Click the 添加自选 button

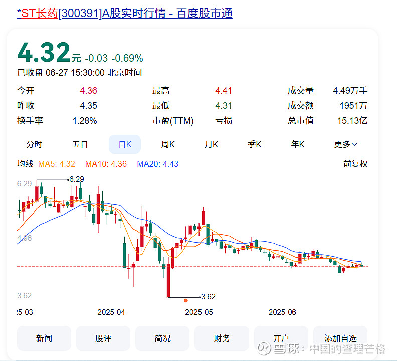click(340, 338)
